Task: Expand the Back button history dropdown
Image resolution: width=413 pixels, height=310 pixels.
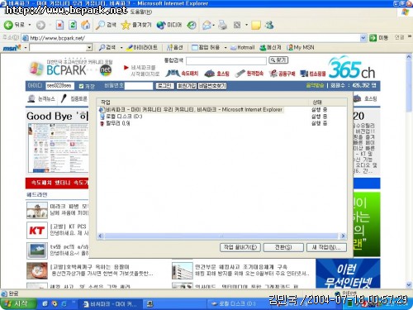Action: 30,25
